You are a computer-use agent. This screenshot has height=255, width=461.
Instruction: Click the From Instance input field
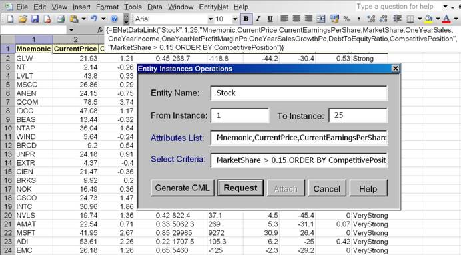click(x=240, y=115)
